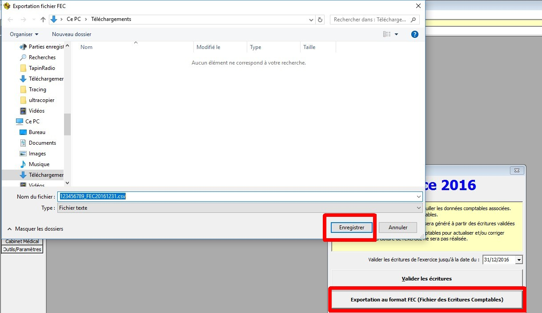
Task: Click the refresh icon beside address bar
Action: [x=320, y=20]
